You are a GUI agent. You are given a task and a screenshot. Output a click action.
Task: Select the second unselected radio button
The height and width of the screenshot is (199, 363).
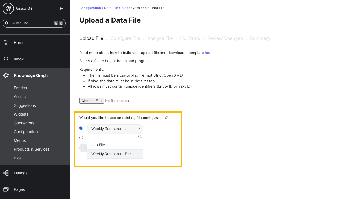(81, 138)
